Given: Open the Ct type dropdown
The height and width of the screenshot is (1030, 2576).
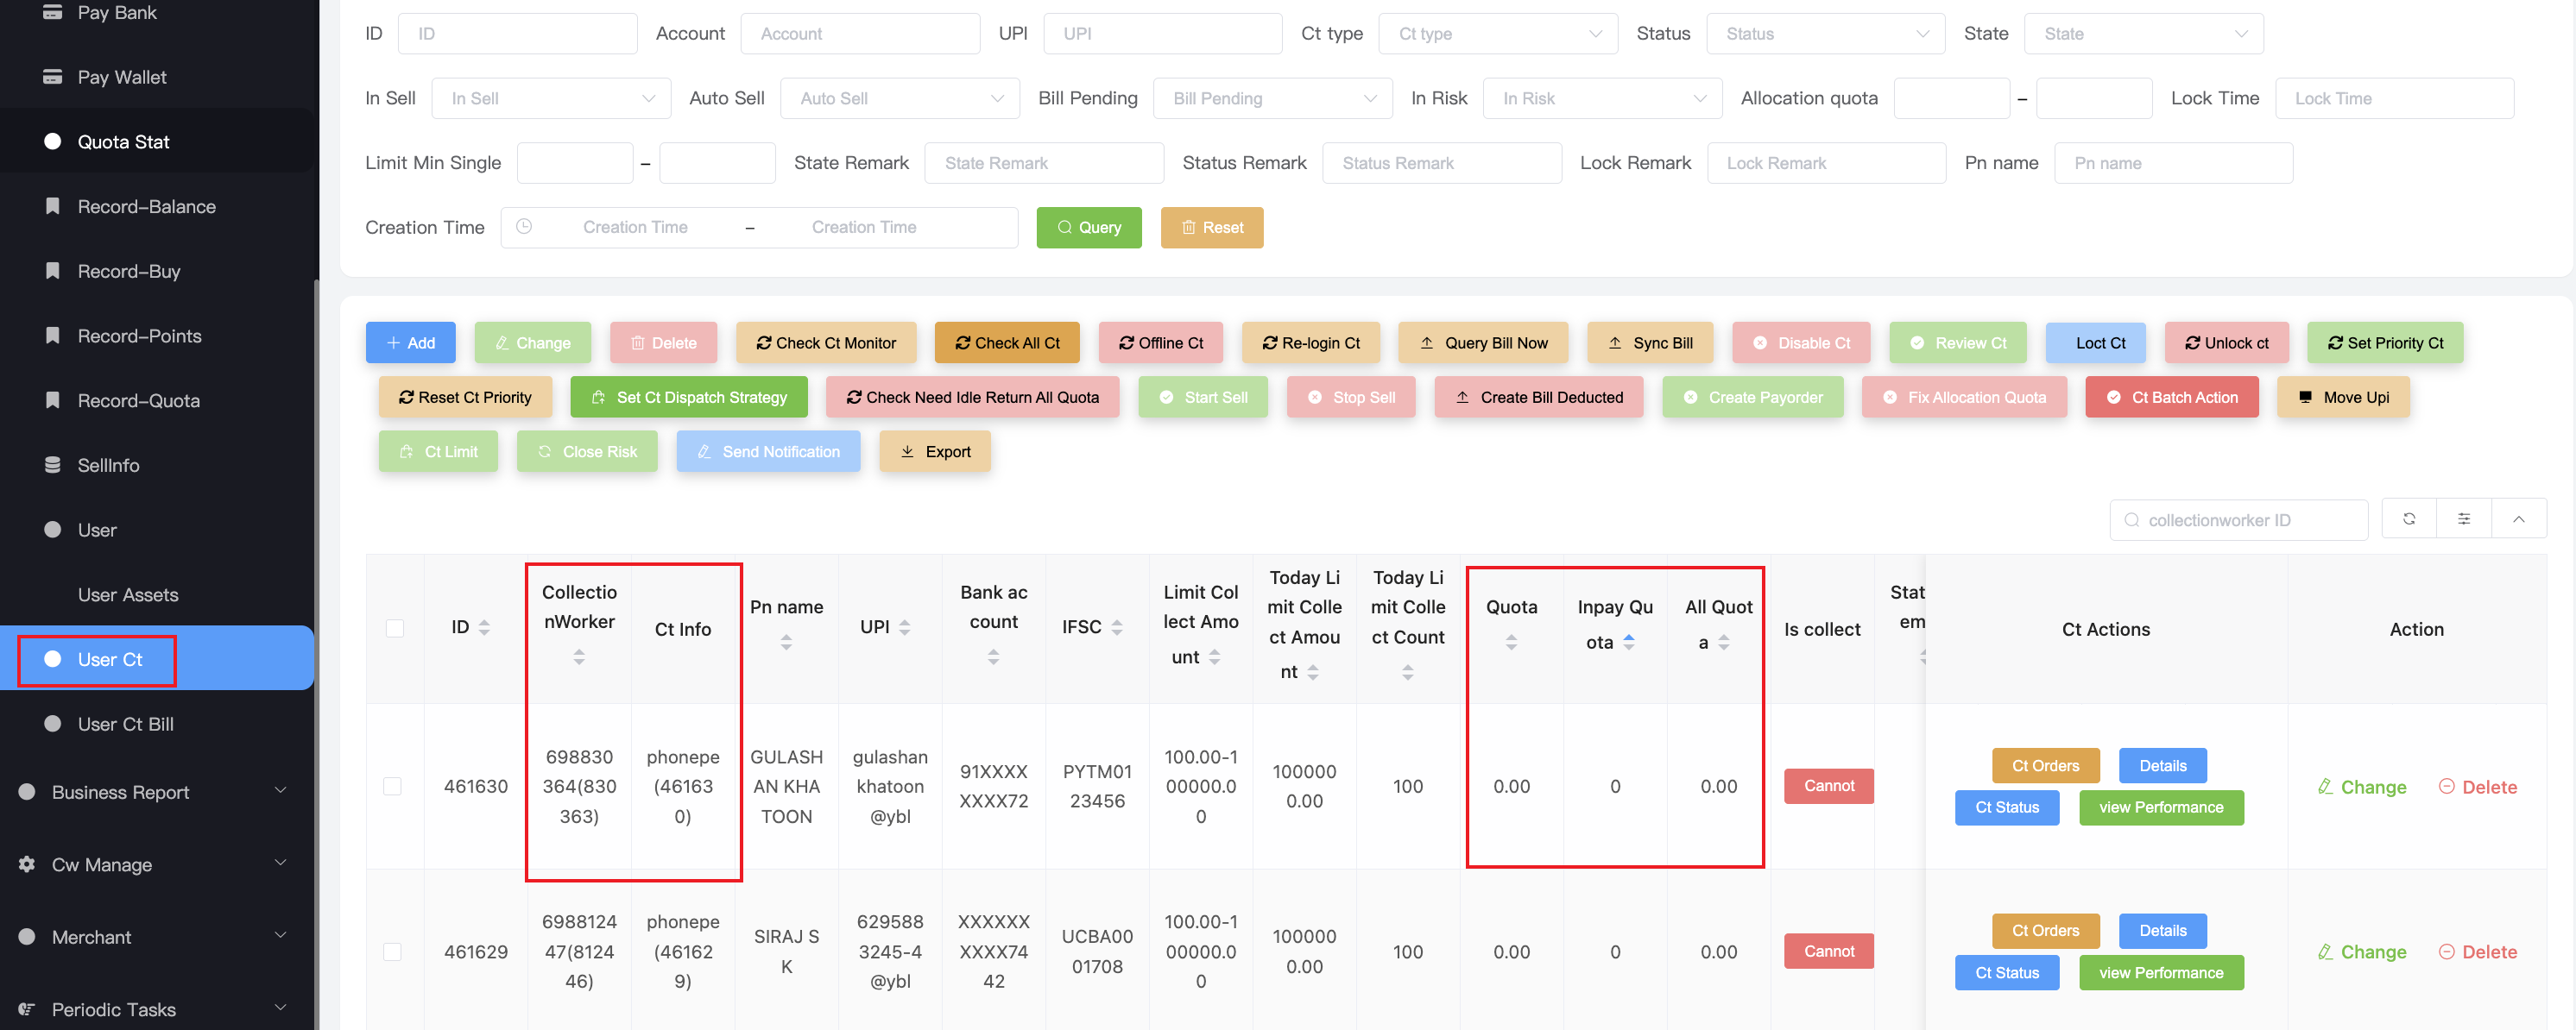Looking at the screenshot, I should coord(1497,34).
